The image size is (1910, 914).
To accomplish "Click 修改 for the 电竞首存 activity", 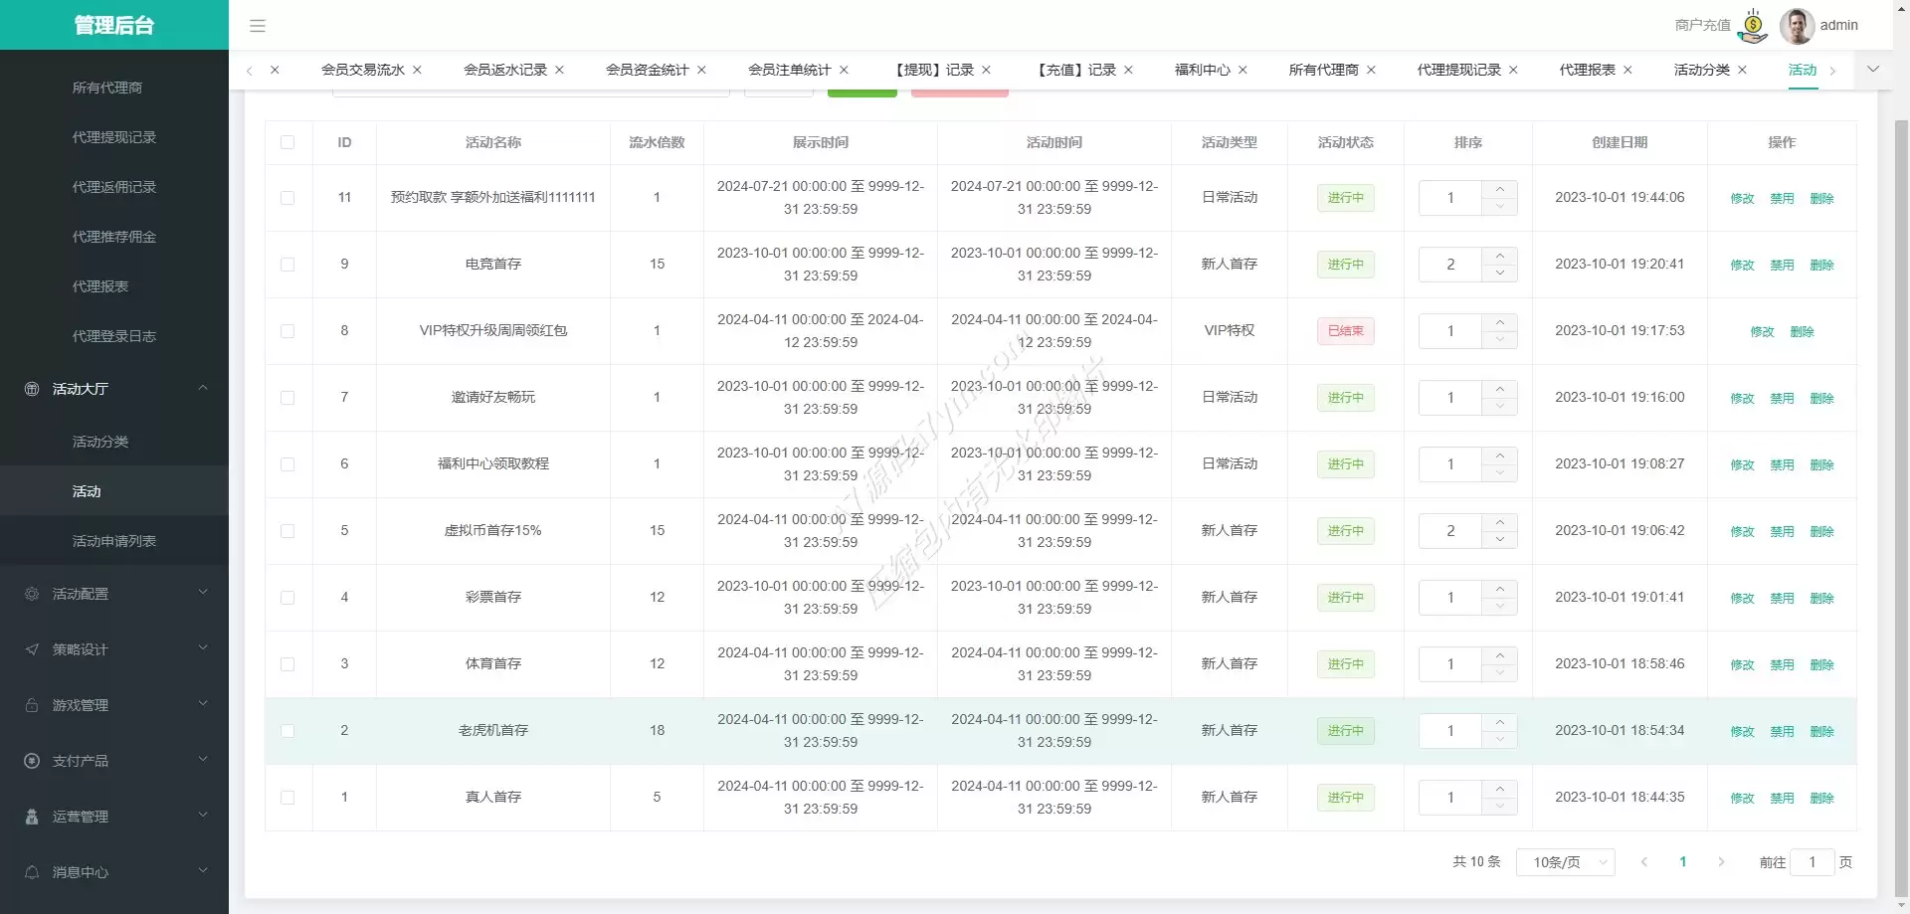I will [1742, 265].
